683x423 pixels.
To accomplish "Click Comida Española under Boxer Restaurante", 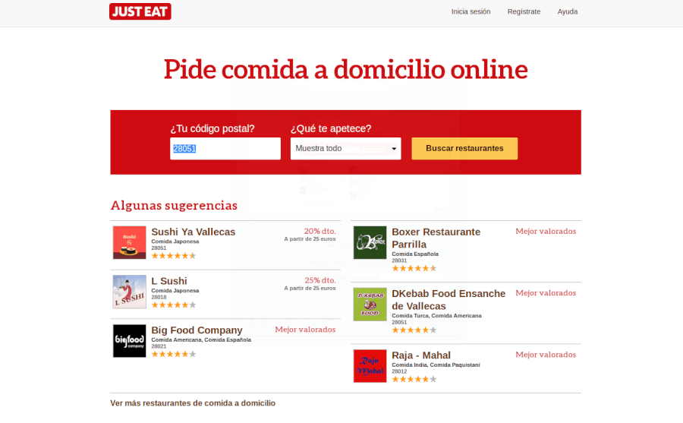I will click(415, 254).
